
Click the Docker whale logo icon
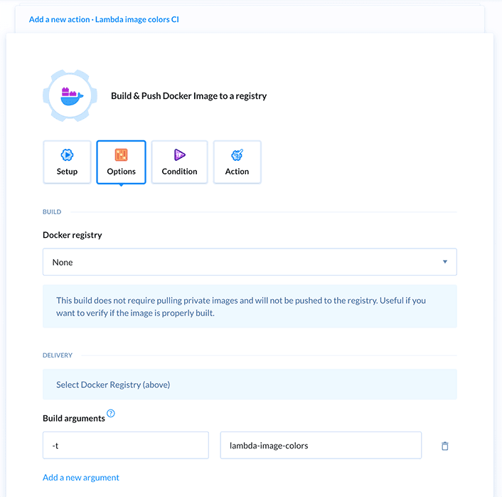[x=70, y=96]
